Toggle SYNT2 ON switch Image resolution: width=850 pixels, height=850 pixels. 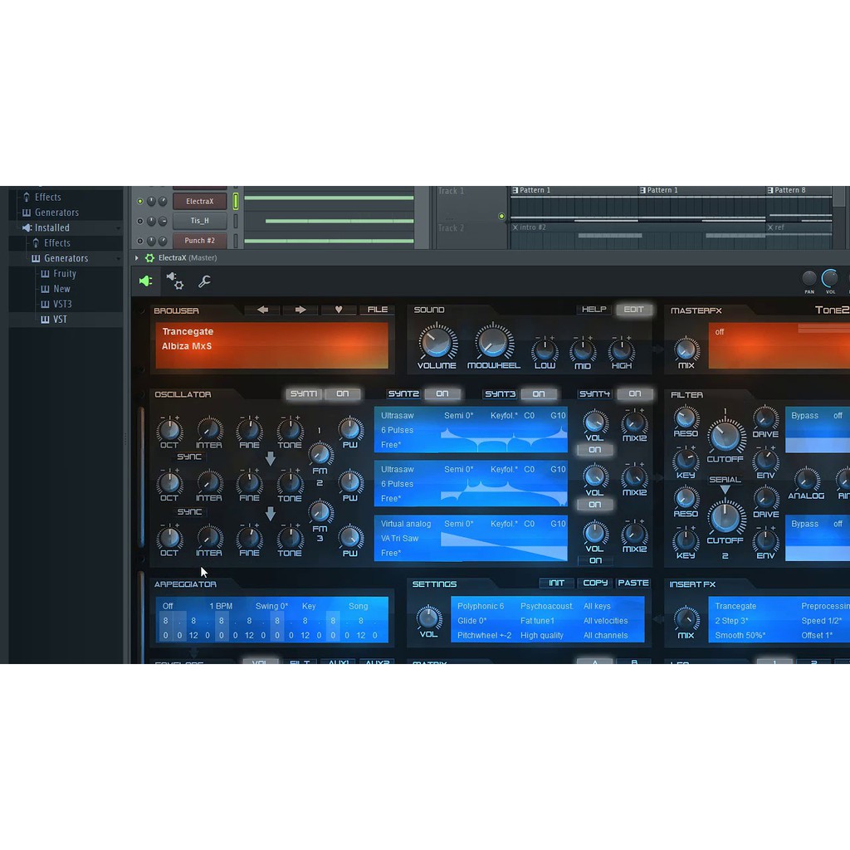tap(442, 394)
